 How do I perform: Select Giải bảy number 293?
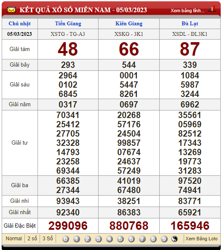68,65
